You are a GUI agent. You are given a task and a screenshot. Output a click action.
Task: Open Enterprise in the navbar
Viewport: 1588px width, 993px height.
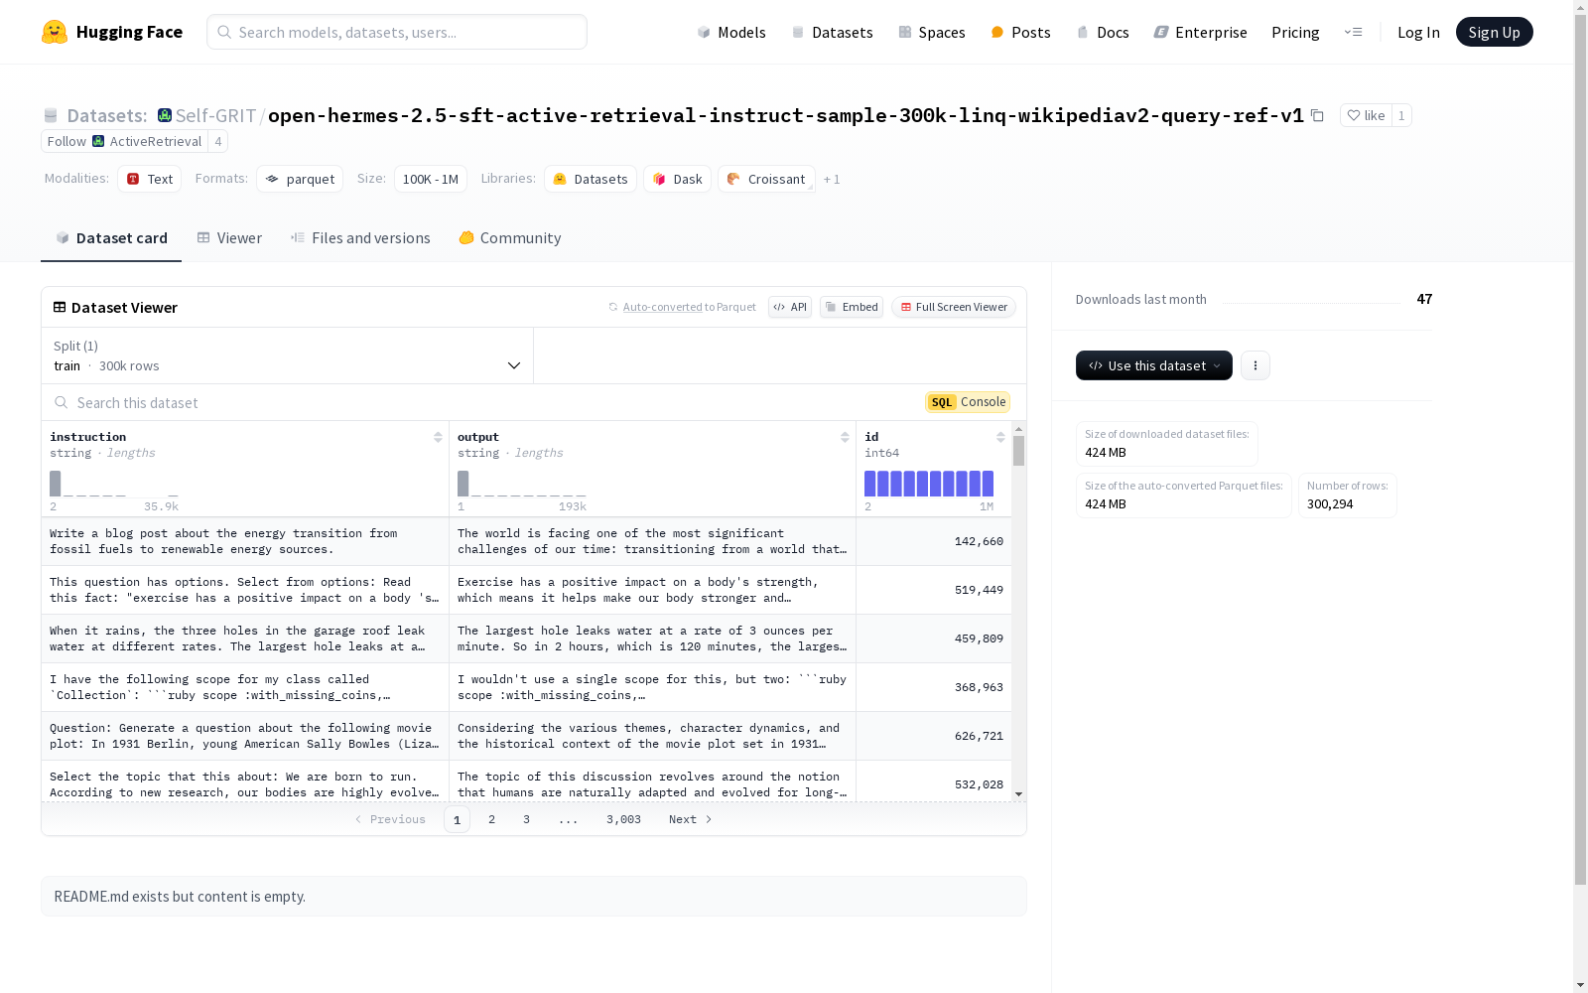(x=1200, y=32)
